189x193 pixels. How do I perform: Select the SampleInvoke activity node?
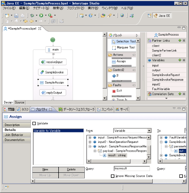coord(53,72)
